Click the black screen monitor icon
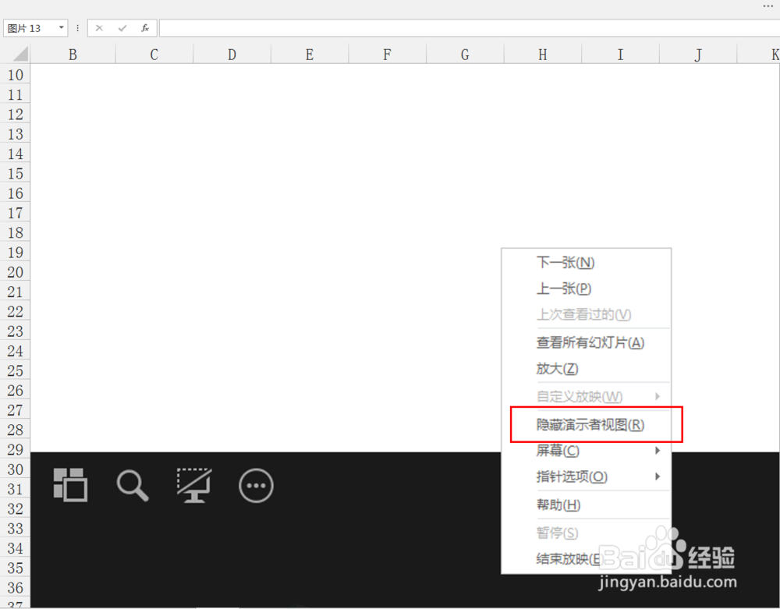Image resolution: width=780 pixels, height=609 pixels. (x=194, y=485)
